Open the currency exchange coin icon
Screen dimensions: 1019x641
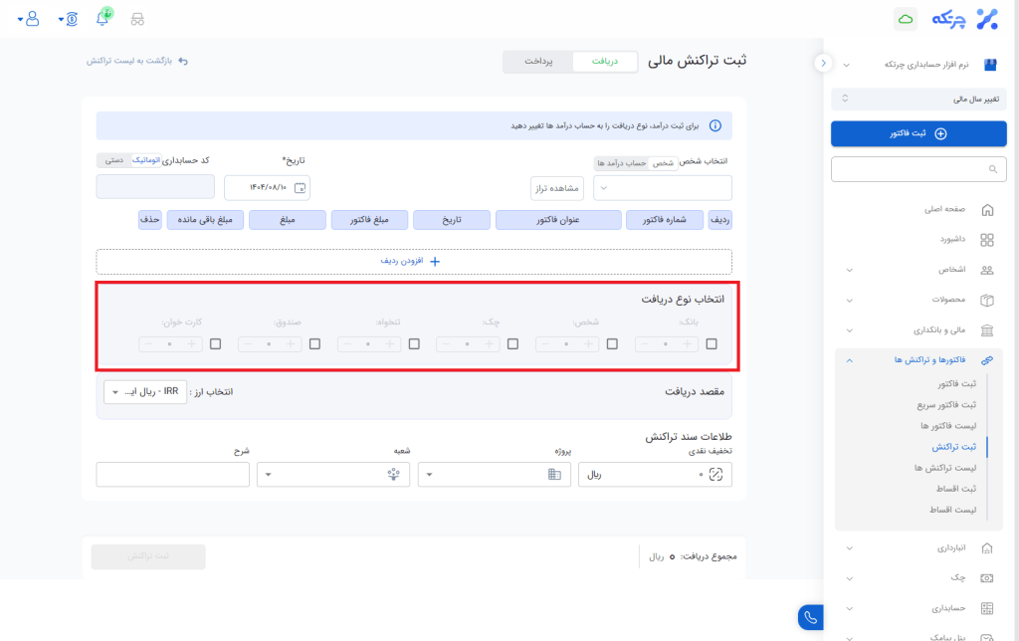click(x=71, y=19)
